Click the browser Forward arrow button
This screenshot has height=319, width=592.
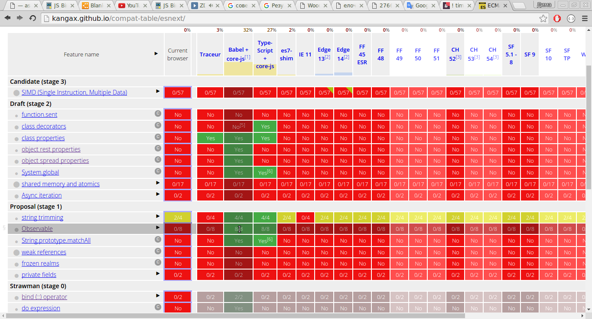click(x=20, y=18)
